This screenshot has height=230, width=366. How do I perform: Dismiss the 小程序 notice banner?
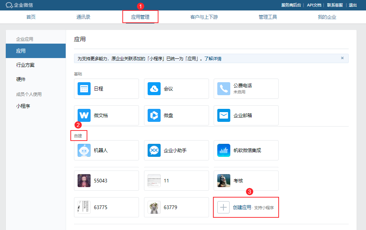coord(342,58)
